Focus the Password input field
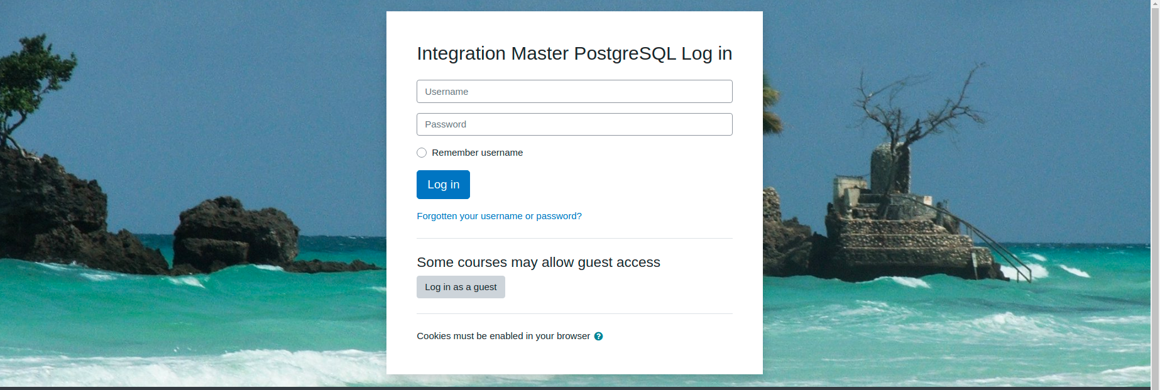 [574, 124]
